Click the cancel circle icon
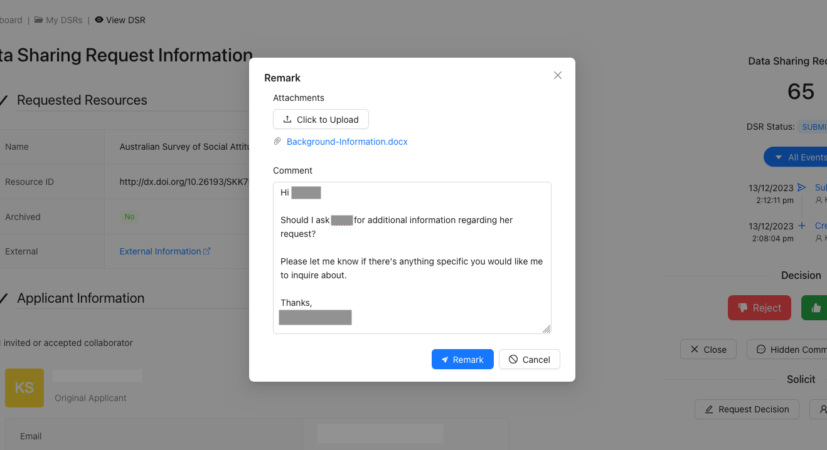Viewport: 827px width, 450px height. click(x=513, y=359)
